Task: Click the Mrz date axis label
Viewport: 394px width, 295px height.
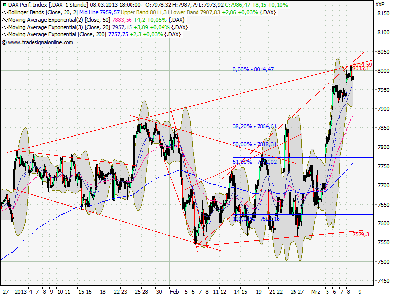Action: (316, 292)
